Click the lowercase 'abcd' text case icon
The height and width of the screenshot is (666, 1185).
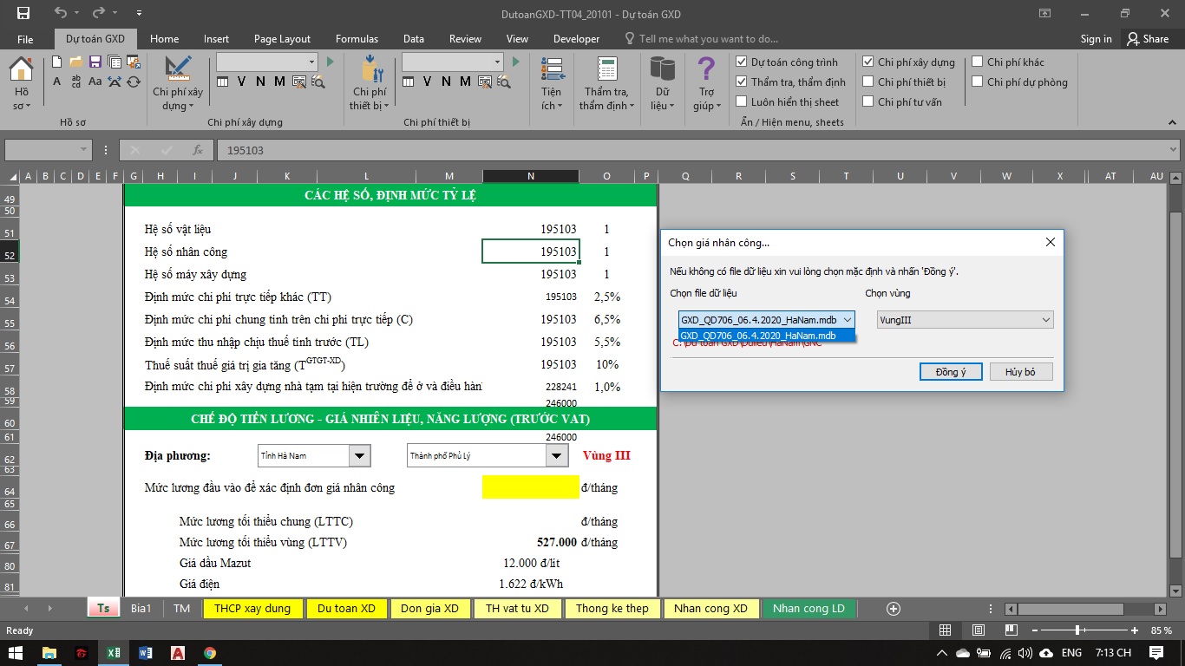pos(76,82)
